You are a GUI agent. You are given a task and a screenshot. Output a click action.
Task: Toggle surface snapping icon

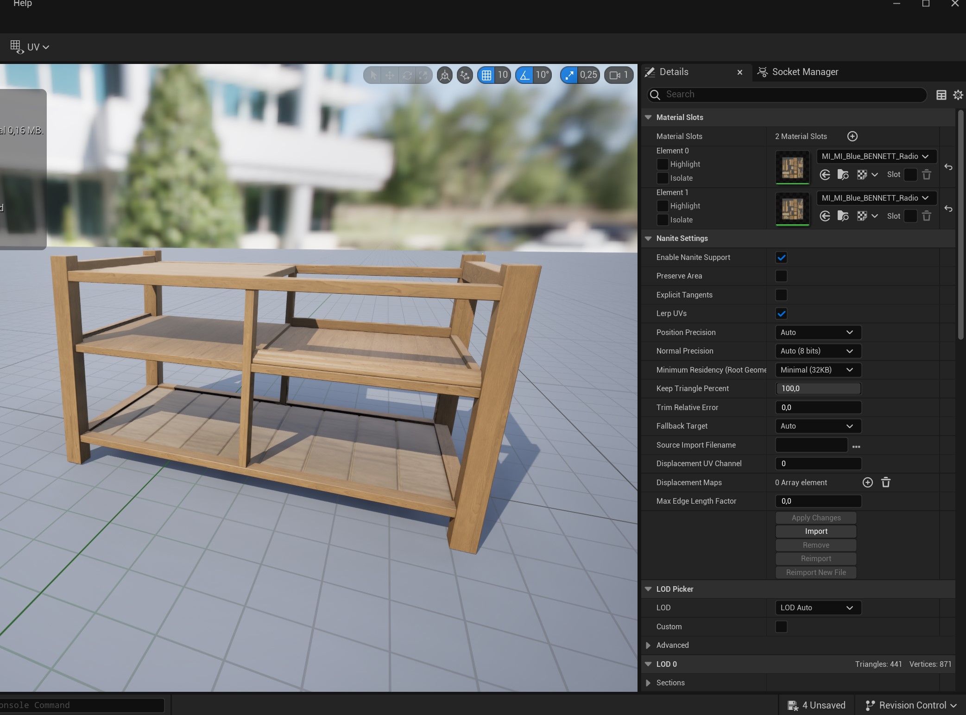pos(465,75)
